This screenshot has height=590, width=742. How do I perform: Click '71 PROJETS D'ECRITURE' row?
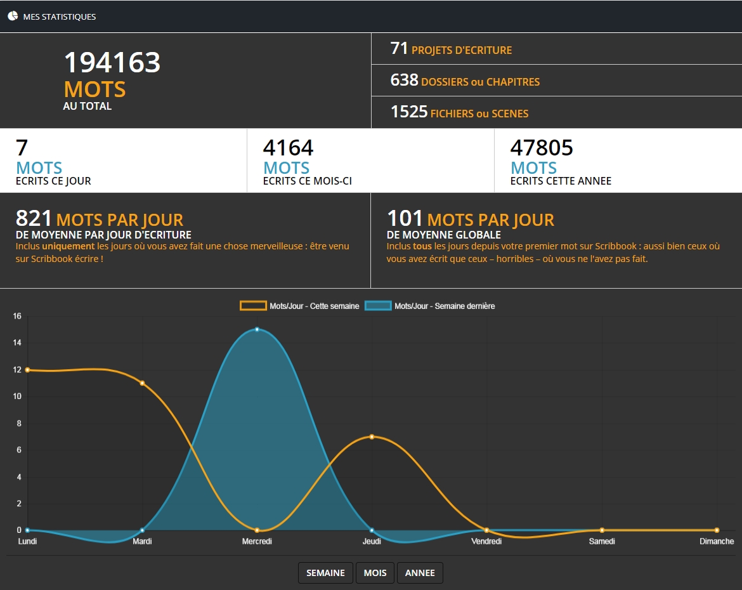557,48
